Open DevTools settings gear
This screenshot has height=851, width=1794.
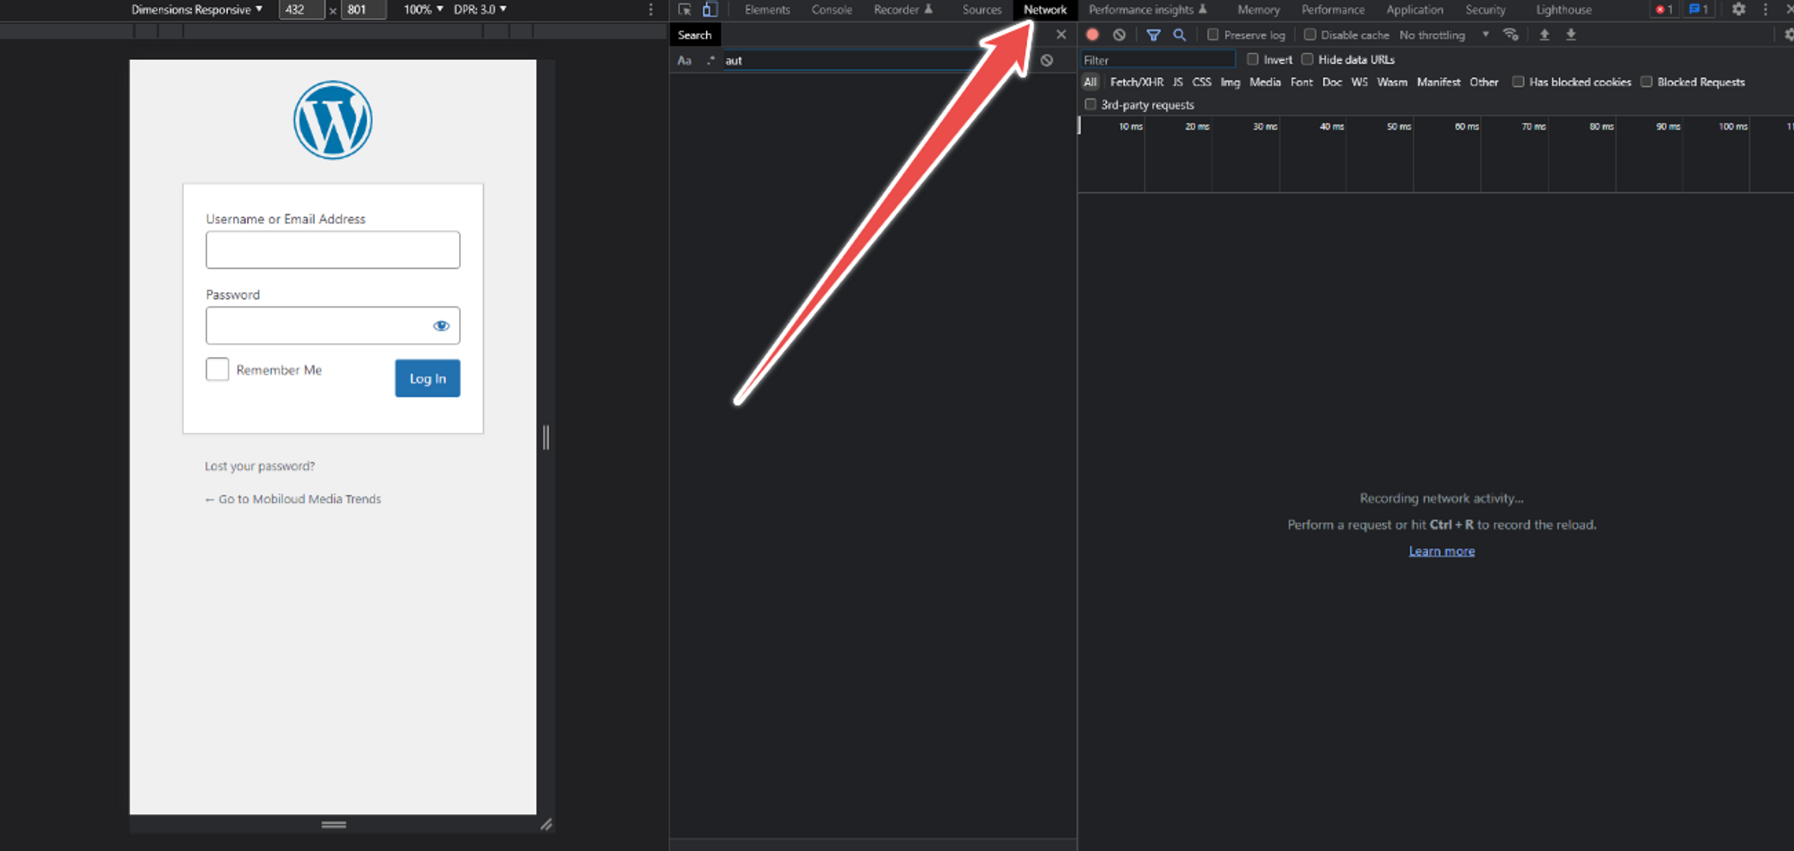(x=1738, y=10)
